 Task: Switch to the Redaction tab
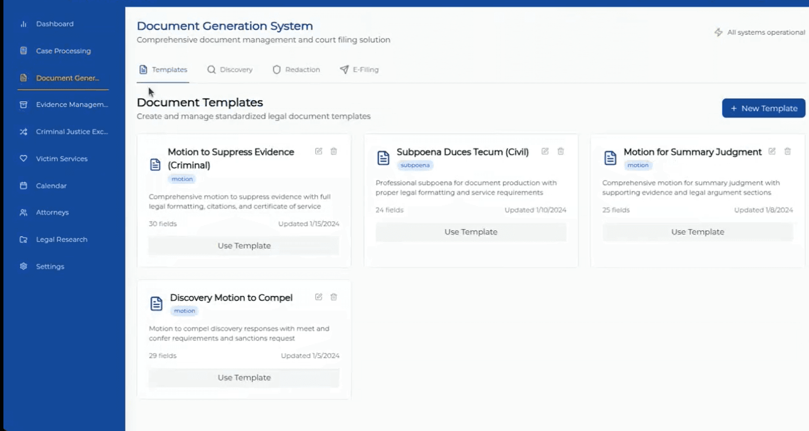296,69
